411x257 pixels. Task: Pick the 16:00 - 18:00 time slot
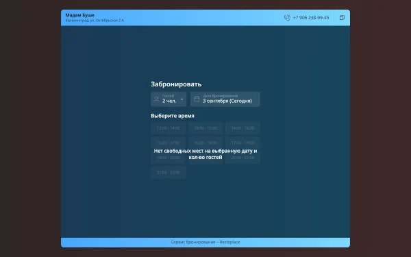click(x=206, y=143)
